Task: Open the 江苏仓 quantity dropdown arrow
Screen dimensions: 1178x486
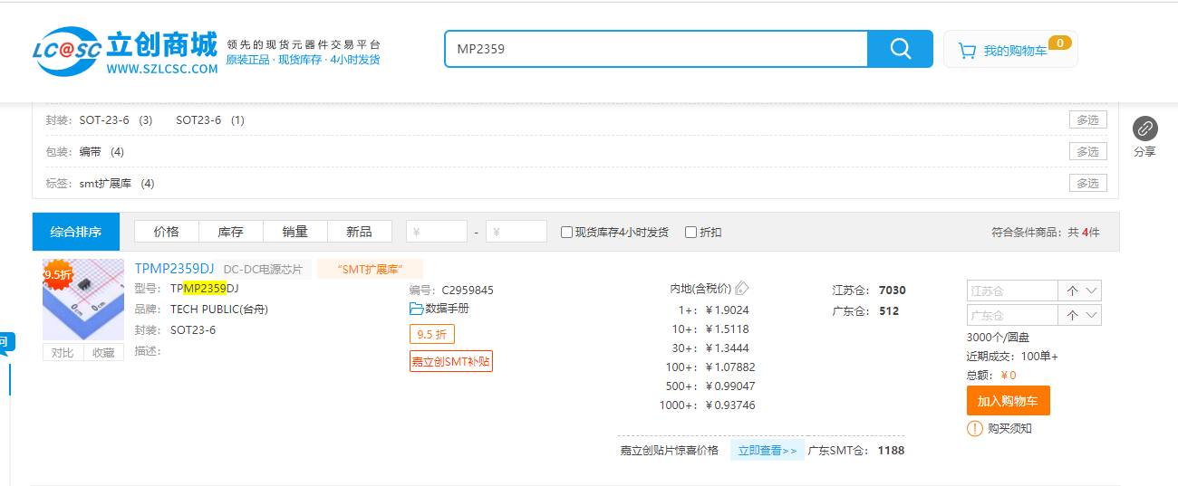Action: (1091, 291)
